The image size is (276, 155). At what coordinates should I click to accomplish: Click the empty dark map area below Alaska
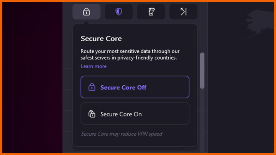(x=241, y=106)
